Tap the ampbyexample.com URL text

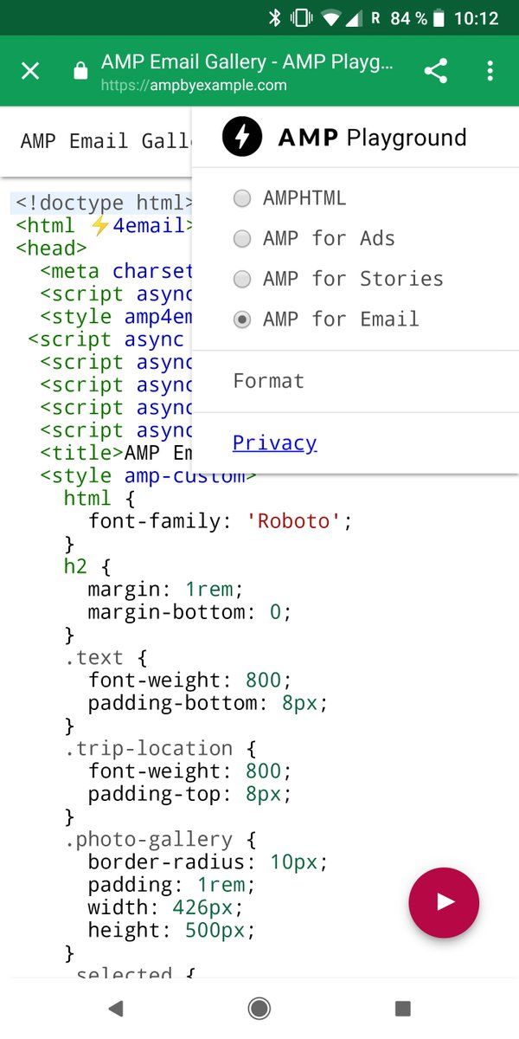click(194, 86)
